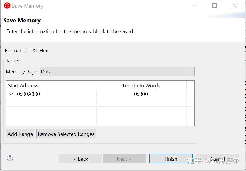Image resolution: width=246 pixels, height=171 pixels.
Task: Select the 0x00A800 start address cell
Action: click(x=29, y=94)
